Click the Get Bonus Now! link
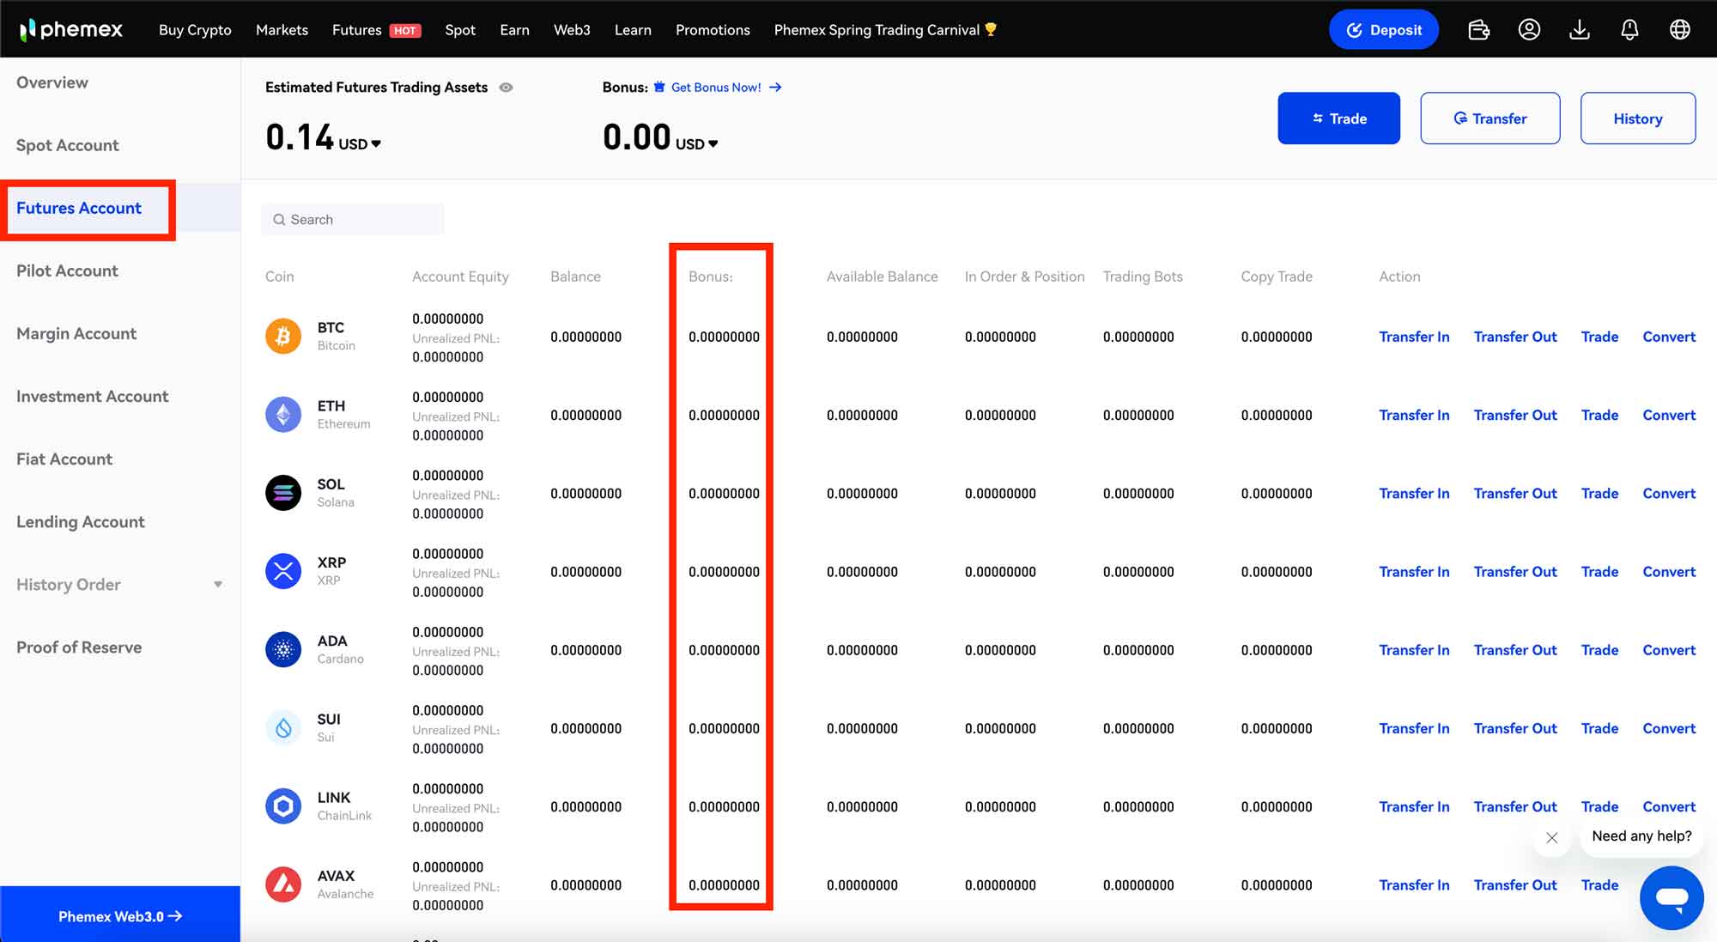1717x942 pixels. point(717,87)
